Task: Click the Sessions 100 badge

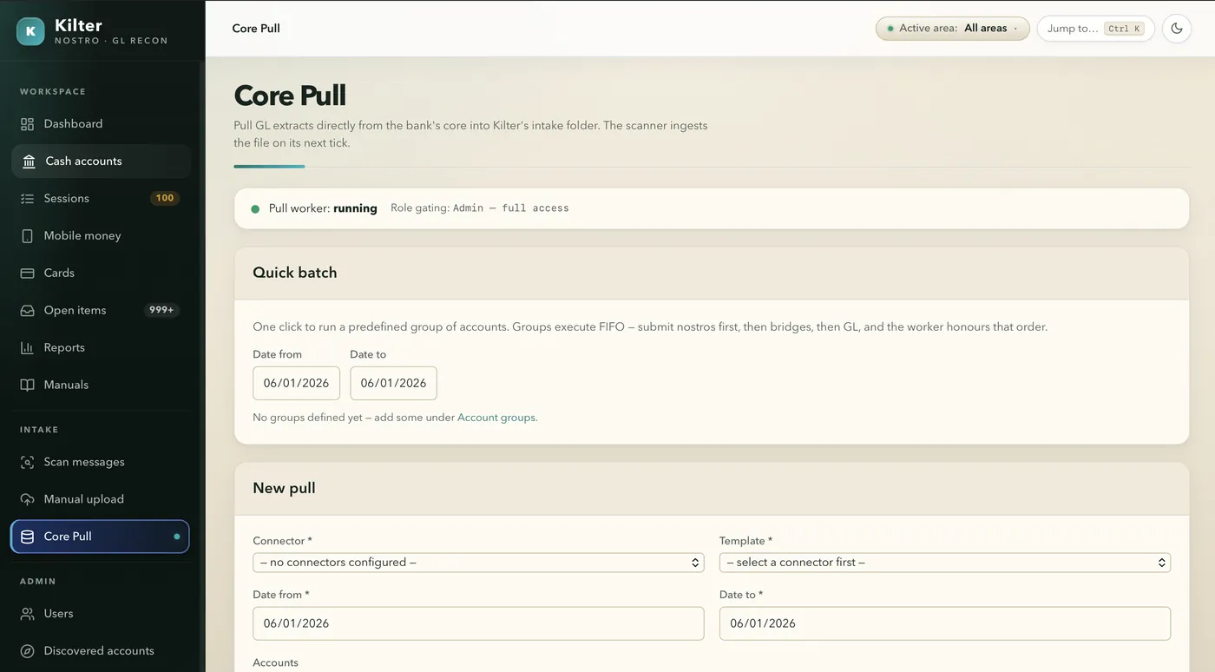Action: [x=165, y=199]
